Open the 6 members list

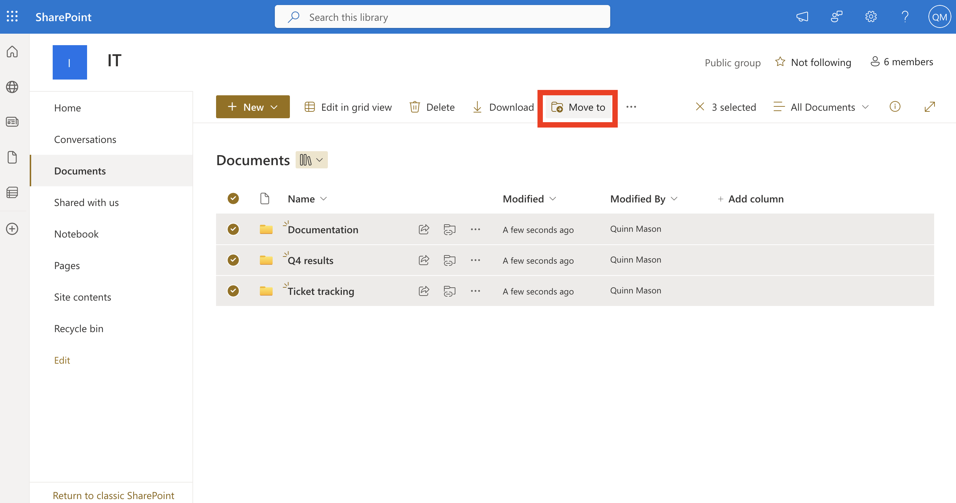[902, 62]
